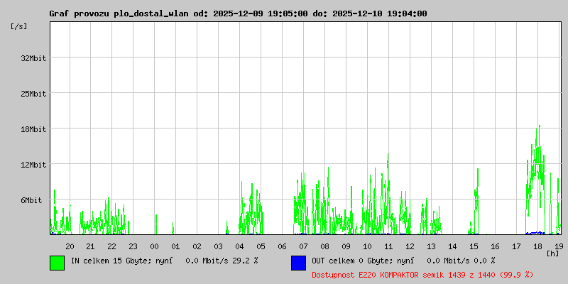This screenshot has width=568, height=284.
Task: Select hour 00 on the time axis
Action: (154, 246)
